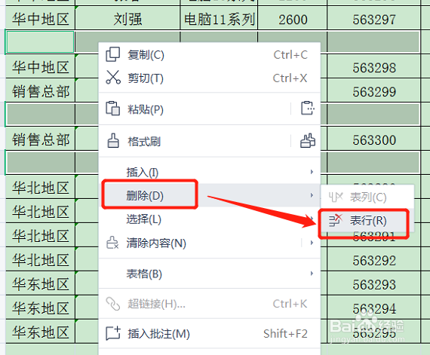Open the 删除(D) submenu
Image resolution: width=430 pixels, height=355 pixels.
tap(209, 195)
